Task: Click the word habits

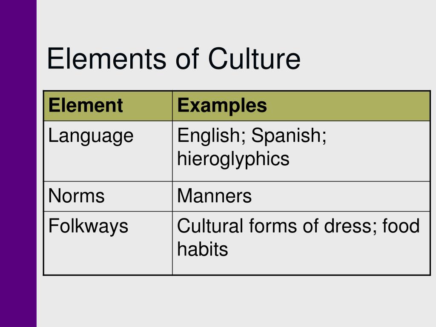Action: click(202, 249)
